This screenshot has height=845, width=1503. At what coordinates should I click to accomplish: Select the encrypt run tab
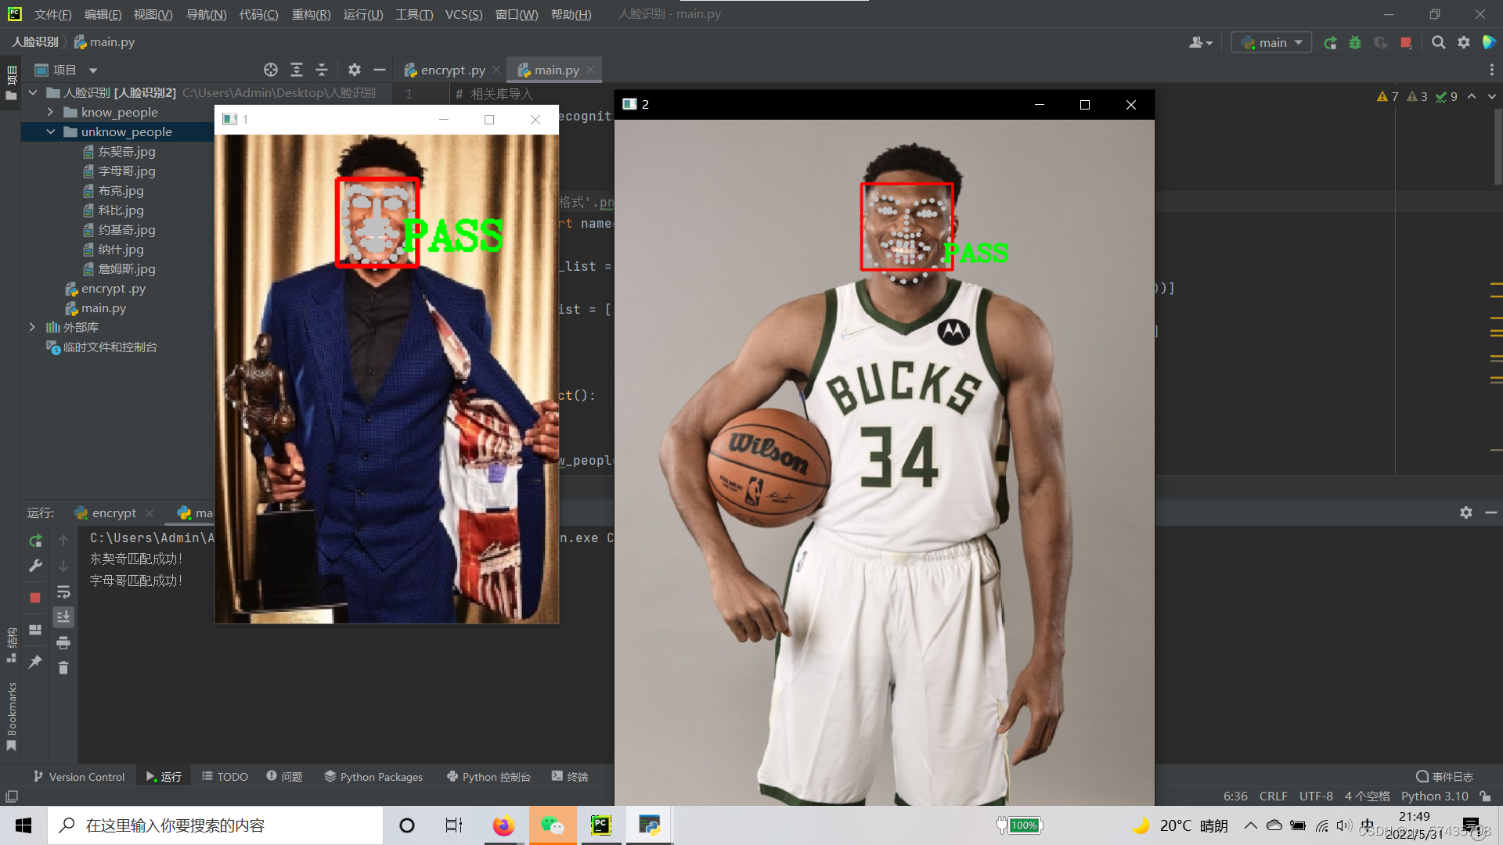[x=114, y=512]
